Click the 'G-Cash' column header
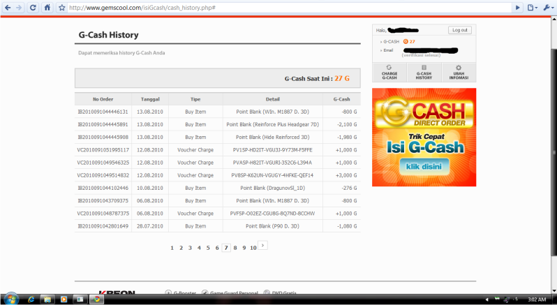Screen dimensions: 557x305 click(341, 99)
